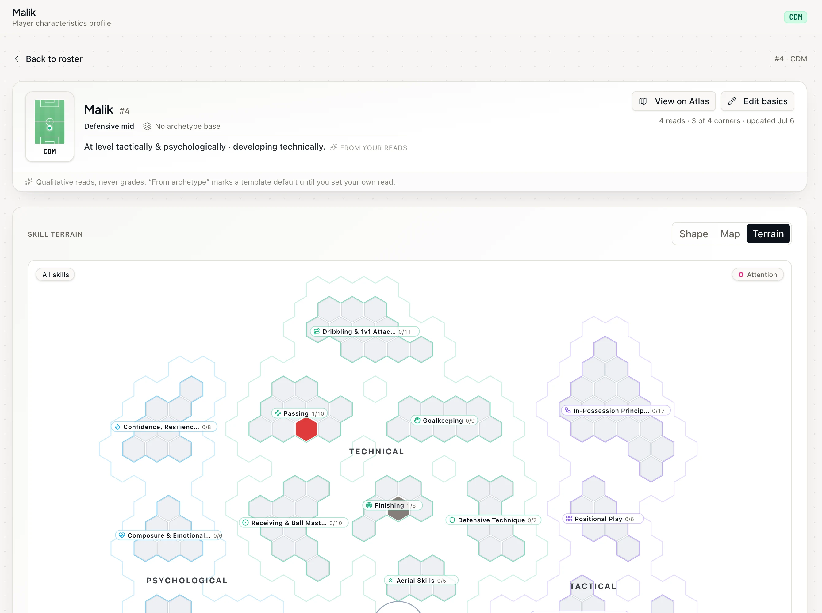Viewport: 822px width, 613px height.
Task: Click the Finishing target icon
Action: click(369, 505)
